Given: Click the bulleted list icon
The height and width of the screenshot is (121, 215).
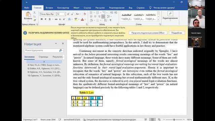Looking at the screenshot, I should coord(91,13).
